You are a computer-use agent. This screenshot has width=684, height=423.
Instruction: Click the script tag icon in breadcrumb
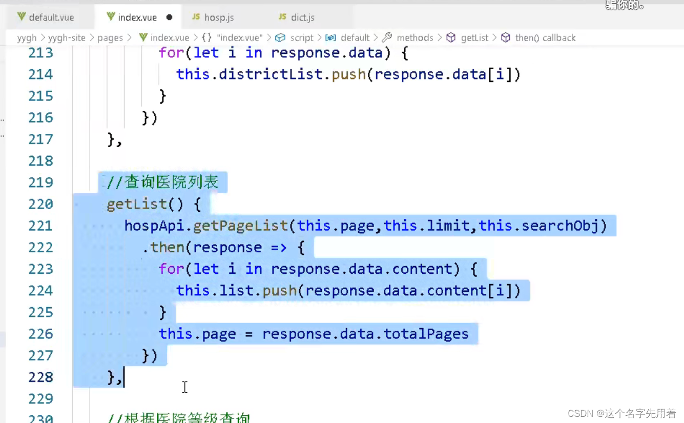pos(280,37)
